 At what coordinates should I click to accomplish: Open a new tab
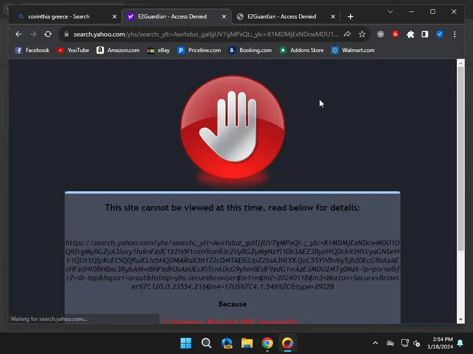click(x=350, y=17)
